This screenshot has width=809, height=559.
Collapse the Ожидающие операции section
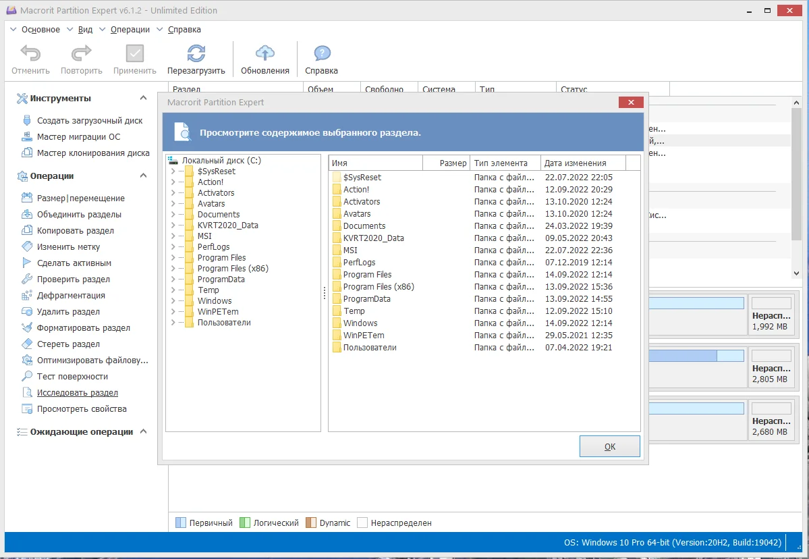point(144,431)
